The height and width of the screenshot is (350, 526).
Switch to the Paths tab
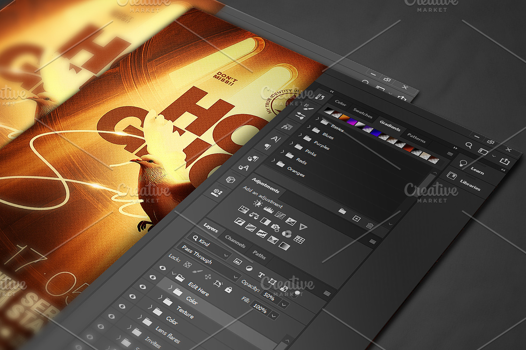coord(259,254)
